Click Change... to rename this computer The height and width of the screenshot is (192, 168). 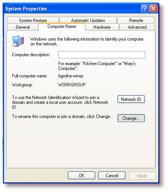coord(131,118)
